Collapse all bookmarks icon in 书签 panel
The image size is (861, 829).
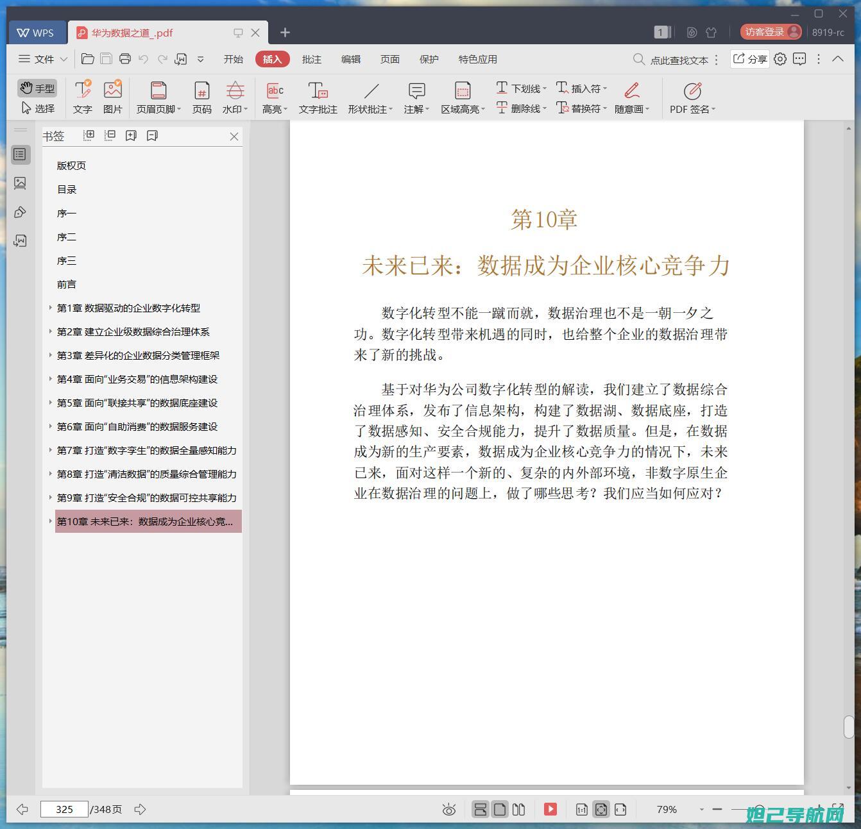110,135
